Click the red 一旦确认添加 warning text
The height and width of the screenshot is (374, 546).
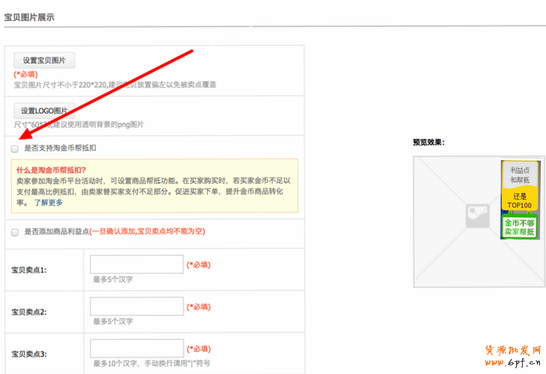coord(147,232)
